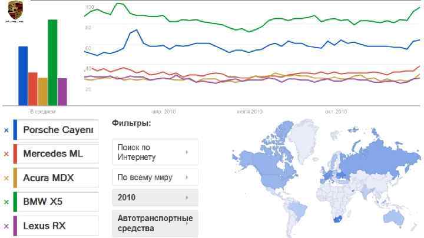Expand the 'Автотранспортные средства' category filter

tap(155, 223)
